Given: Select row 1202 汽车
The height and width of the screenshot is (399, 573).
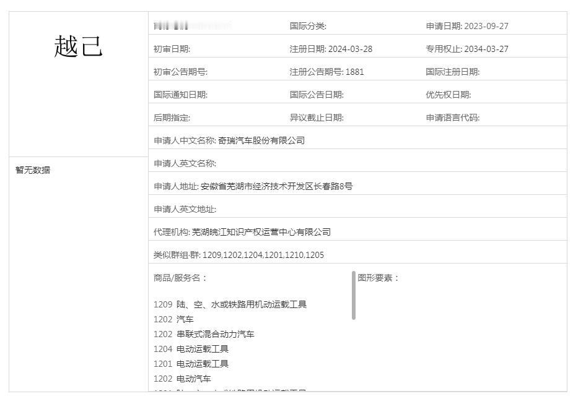Looking at the screenshot, I should pyautogui.click(x=173, y=319).
